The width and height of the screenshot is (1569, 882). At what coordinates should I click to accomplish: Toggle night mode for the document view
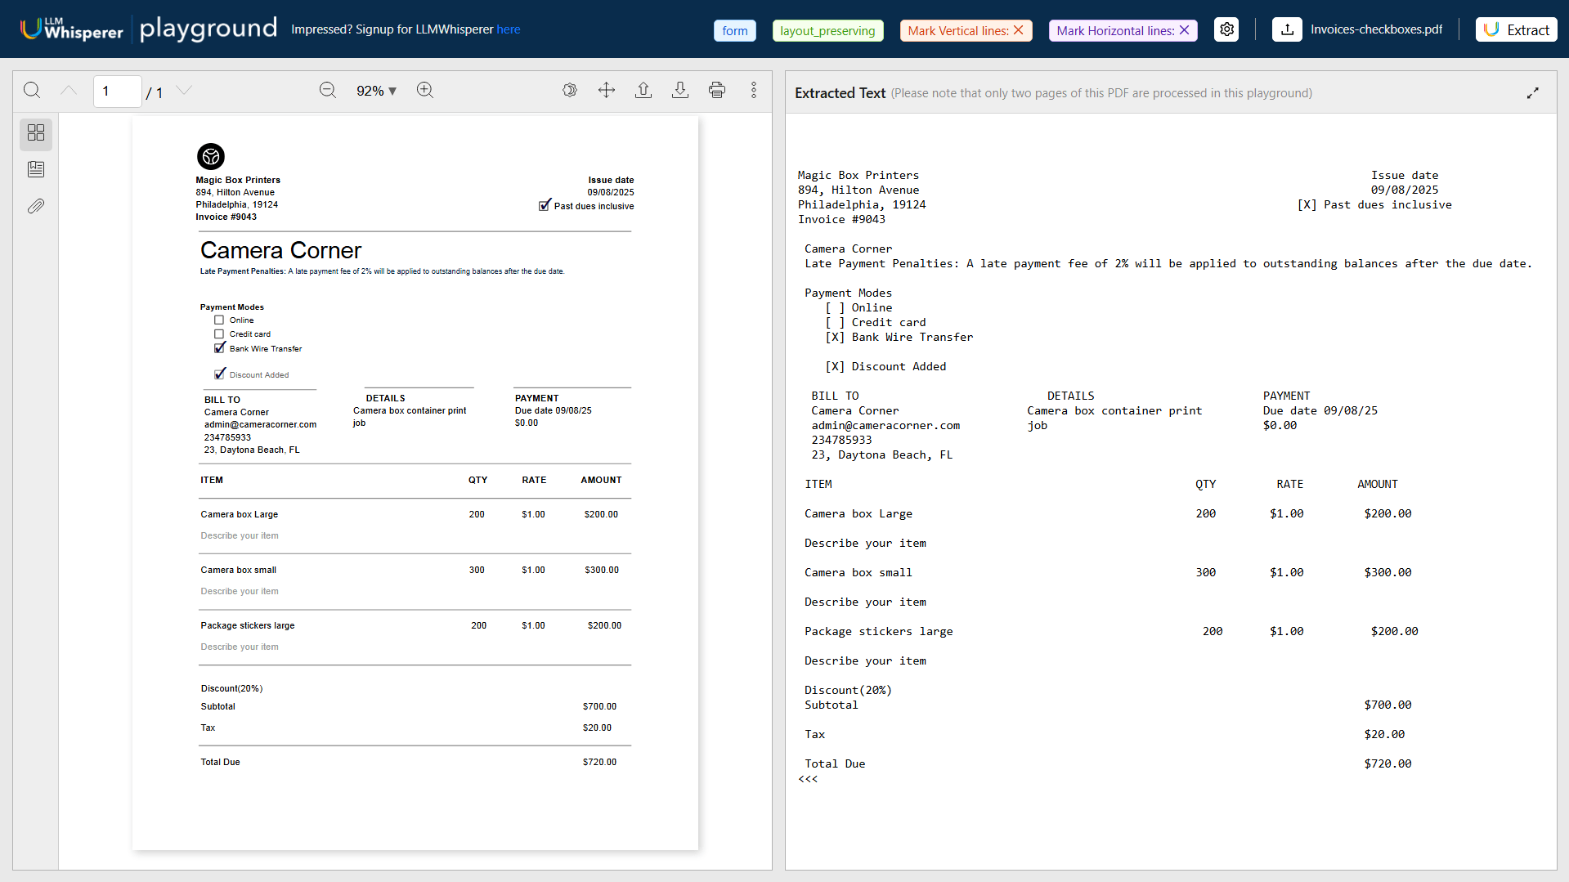point(570,90)
